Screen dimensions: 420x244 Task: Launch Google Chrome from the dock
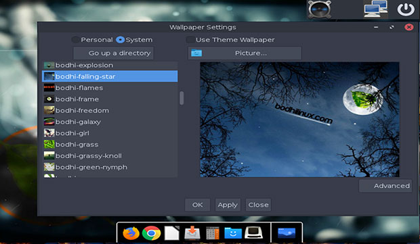151,233
